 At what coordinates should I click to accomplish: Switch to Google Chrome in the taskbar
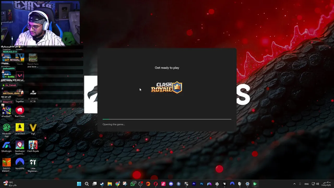[x=117, y=184]
